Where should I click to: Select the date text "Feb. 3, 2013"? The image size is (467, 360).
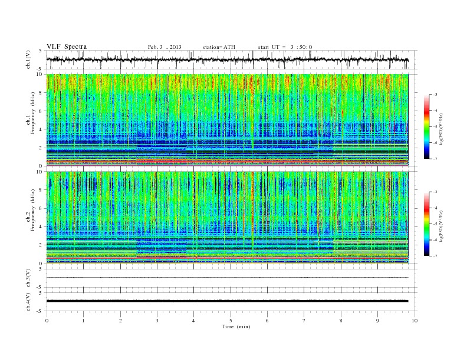pos(165,47)
